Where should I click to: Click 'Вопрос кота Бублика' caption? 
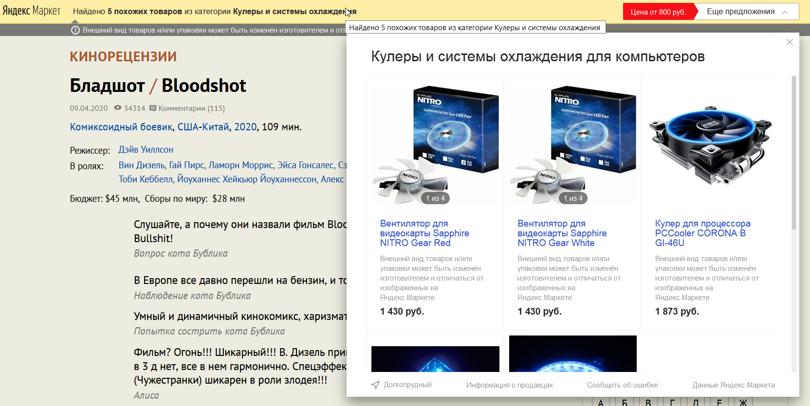click(181, 253)
